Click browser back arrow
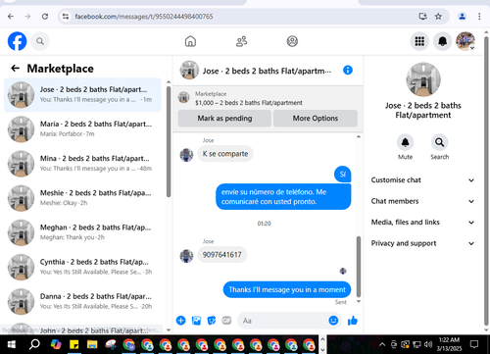 11,17
